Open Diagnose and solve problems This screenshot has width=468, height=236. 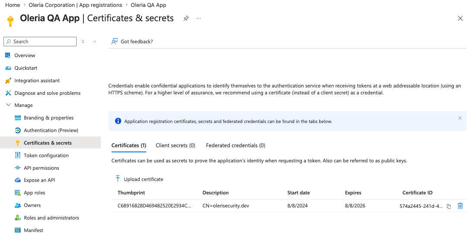48,93
